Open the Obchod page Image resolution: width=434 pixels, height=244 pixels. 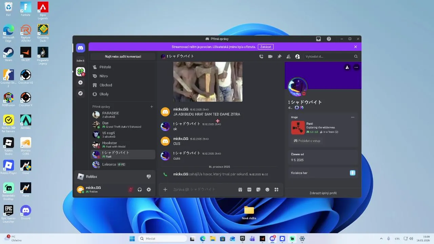click(123, 85)
